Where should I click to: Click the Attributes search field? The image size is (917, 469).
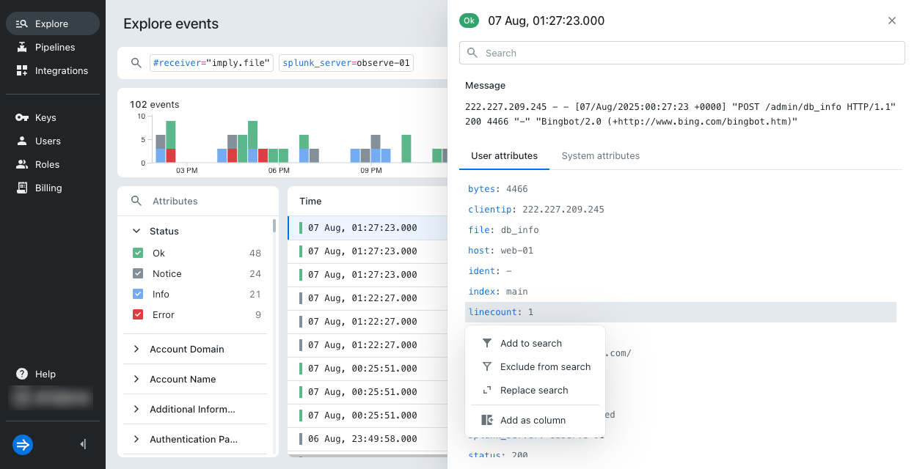198,201
